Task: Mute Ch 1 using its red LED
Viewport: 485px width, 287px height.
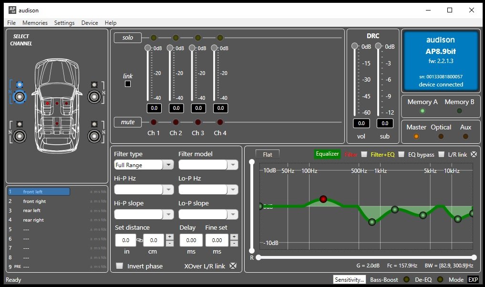Action: pos(154,122)
